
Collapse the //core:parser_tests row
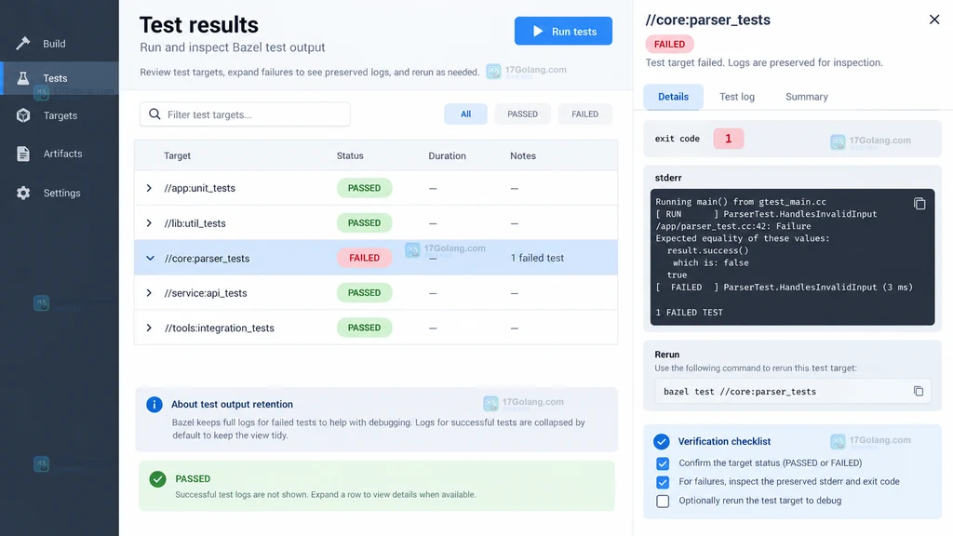pyautogui.click(x=150, y=259)
